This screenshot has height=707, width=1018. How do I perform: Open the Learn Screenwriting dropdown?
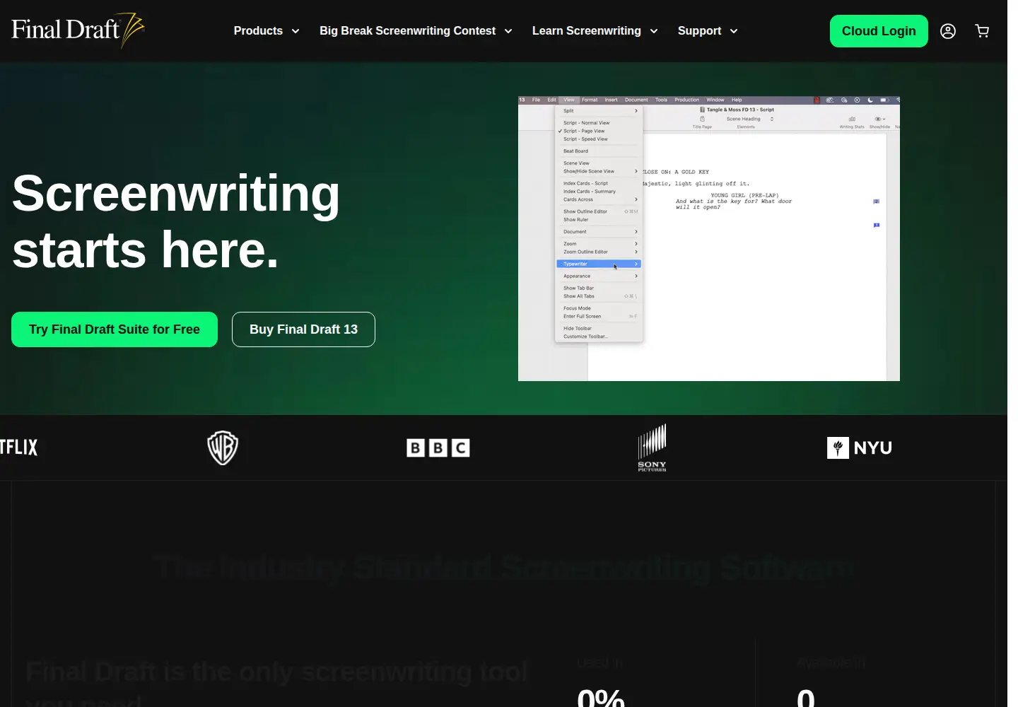point(595,31)
